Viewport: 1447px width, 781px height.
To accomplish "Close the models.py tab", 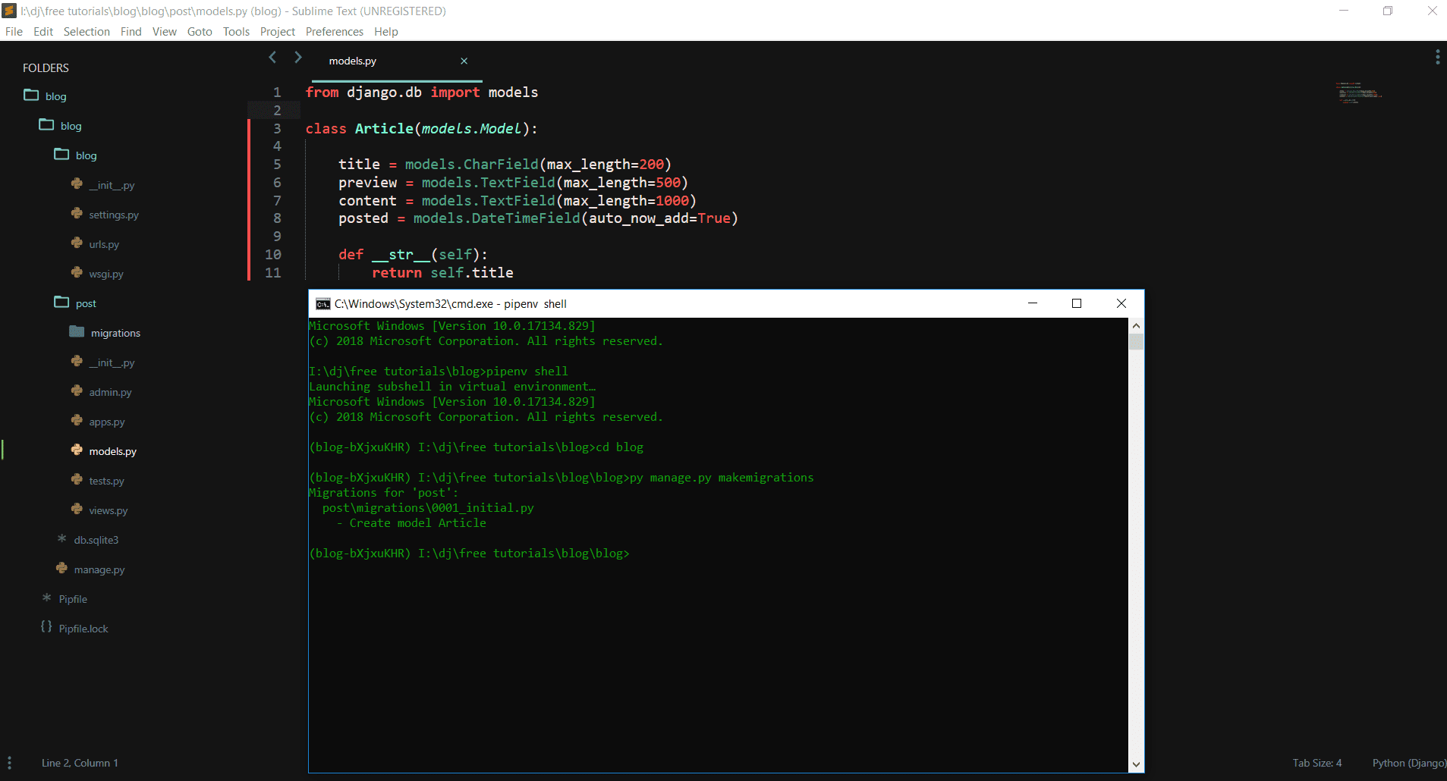I will 464,61.
